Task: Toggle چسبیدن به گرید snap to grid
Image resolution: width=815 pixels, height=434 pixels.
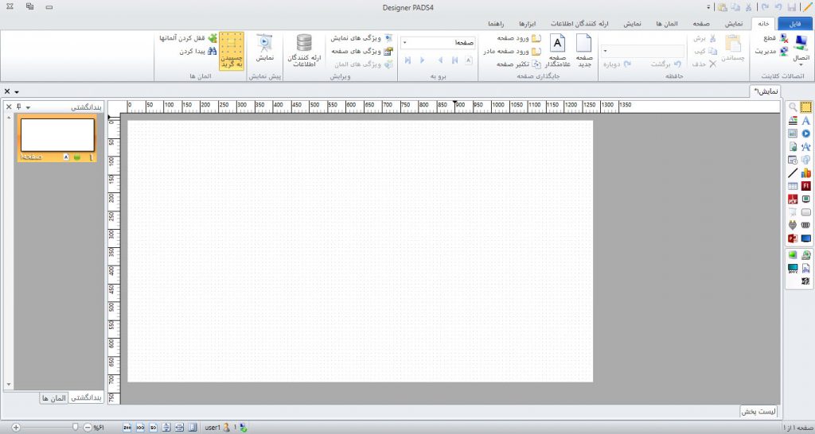Action: coord(231,52)
